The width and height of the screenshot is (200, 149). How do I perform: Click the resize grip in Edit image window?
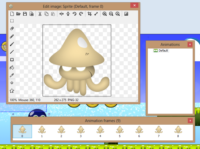137,101
